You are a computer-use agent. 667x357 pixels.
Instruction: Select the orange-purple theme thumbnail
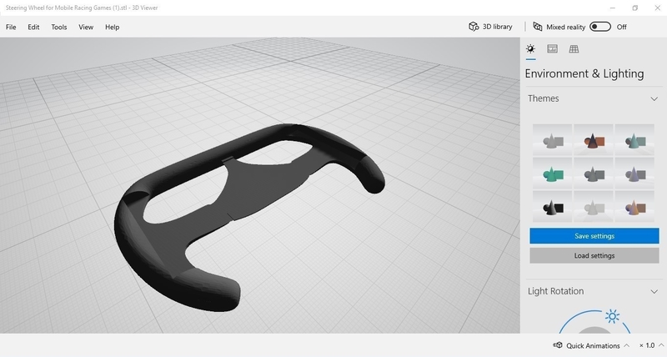pos(634,206)
